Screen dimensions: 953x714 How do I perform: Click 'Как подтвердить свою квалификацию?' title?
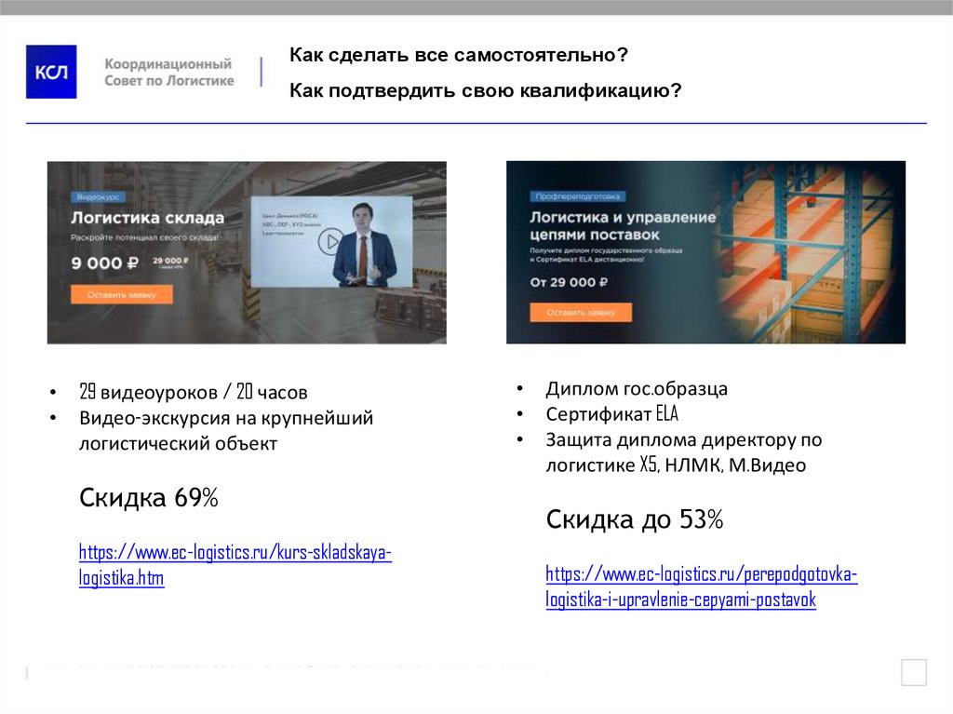(x=485, y=90)
